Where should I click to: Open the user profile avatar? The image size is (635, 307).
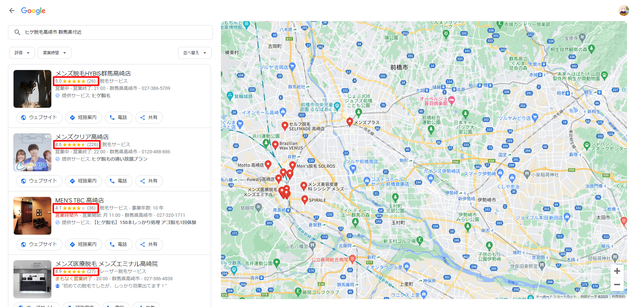click(x=623, y=11)
